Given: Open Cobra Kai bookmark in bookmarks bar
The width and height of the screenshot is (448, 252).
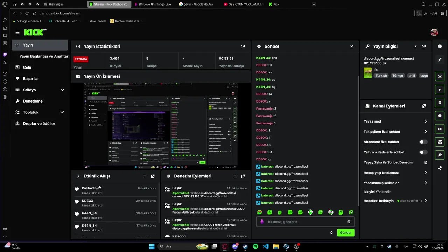Looking at the screenshot, I should pyautogui.click(x=64, y=21).
